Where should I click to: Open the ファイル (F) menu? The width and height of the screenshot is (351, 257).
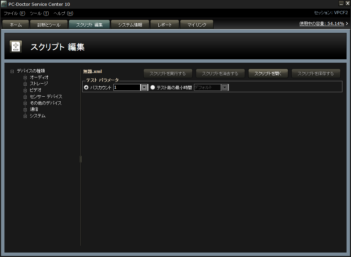[14, 13]
